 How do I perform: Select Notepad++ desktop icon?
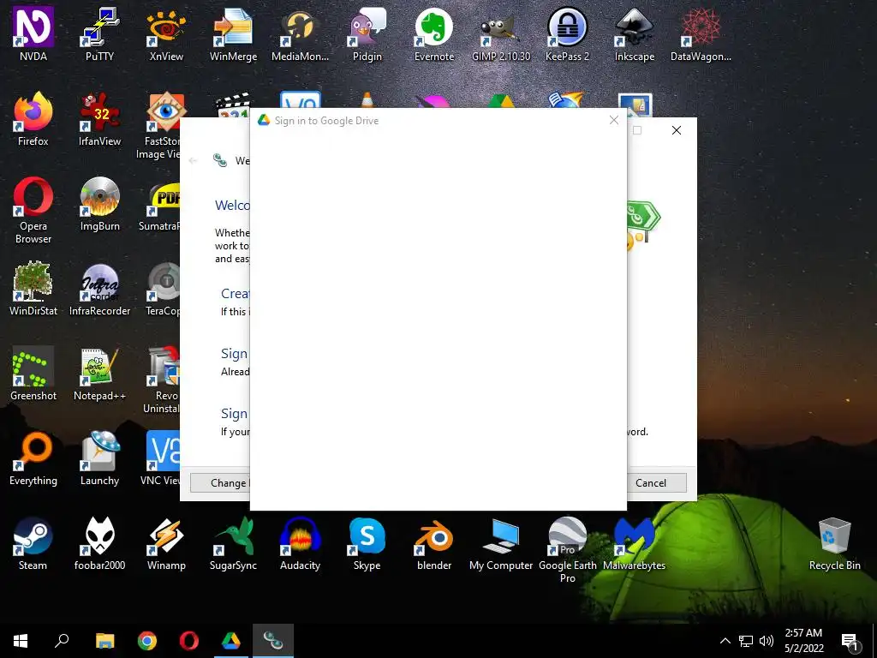pos(99,374)
